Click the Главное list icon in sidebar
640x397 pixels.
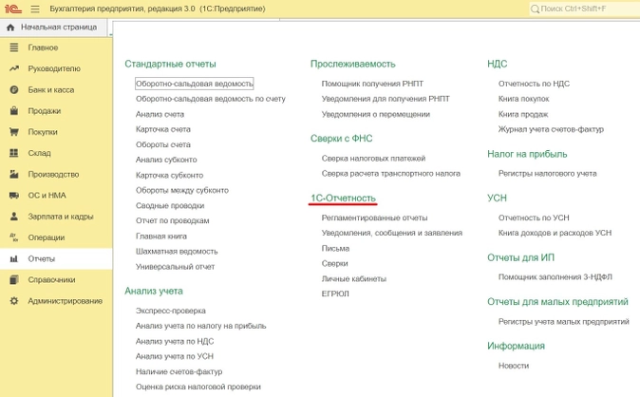[14, 47]
